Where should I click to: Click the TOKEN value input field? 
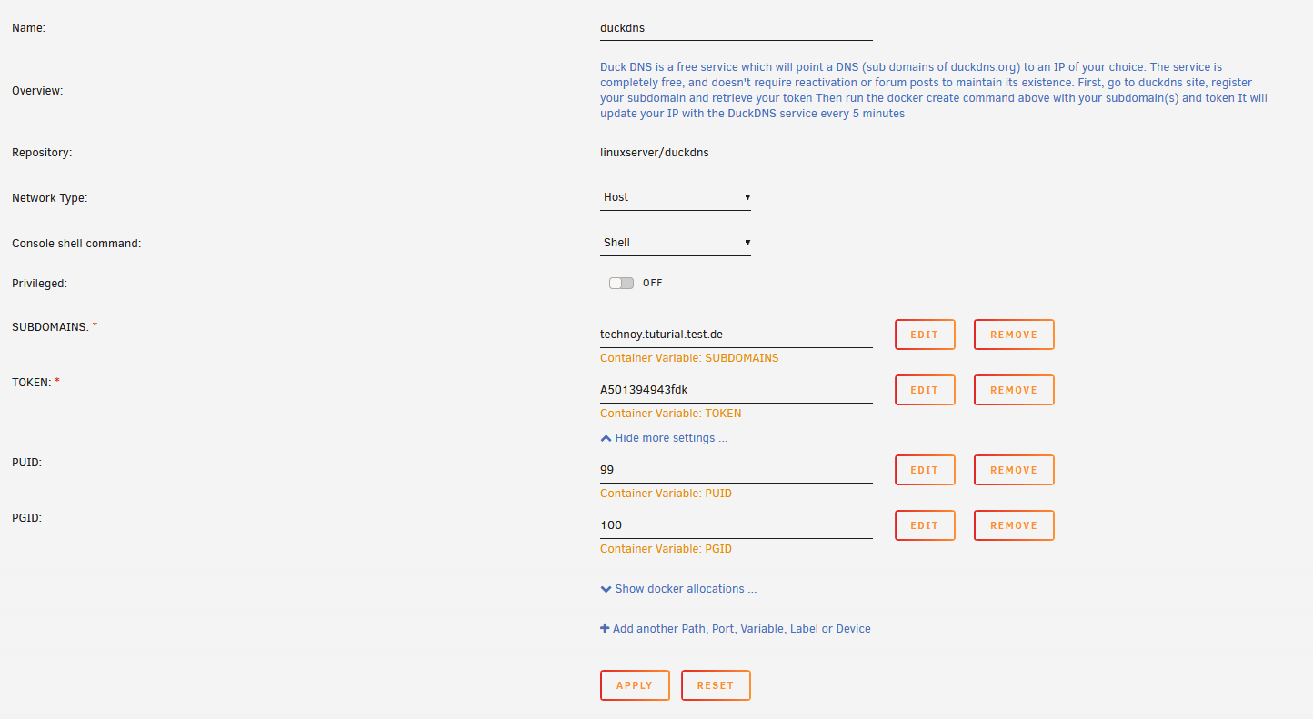(x=737, y=390)
